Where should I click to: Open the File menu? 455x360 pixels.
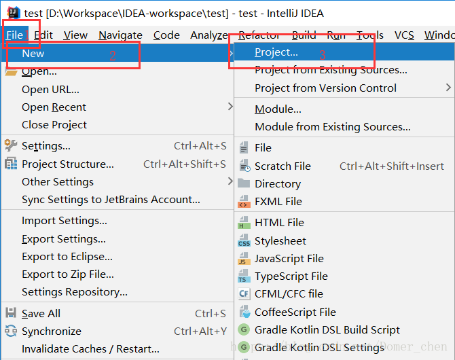tap(14, 35)
